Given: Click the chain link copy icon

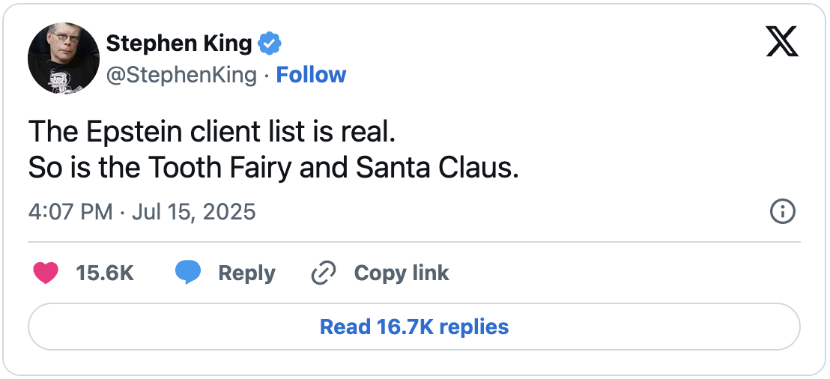Looking at the screenshot, I should click(323, 273).
